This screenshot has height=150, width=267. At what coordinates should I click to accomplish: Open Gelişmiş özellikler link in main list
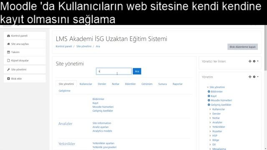pos(103,111)
